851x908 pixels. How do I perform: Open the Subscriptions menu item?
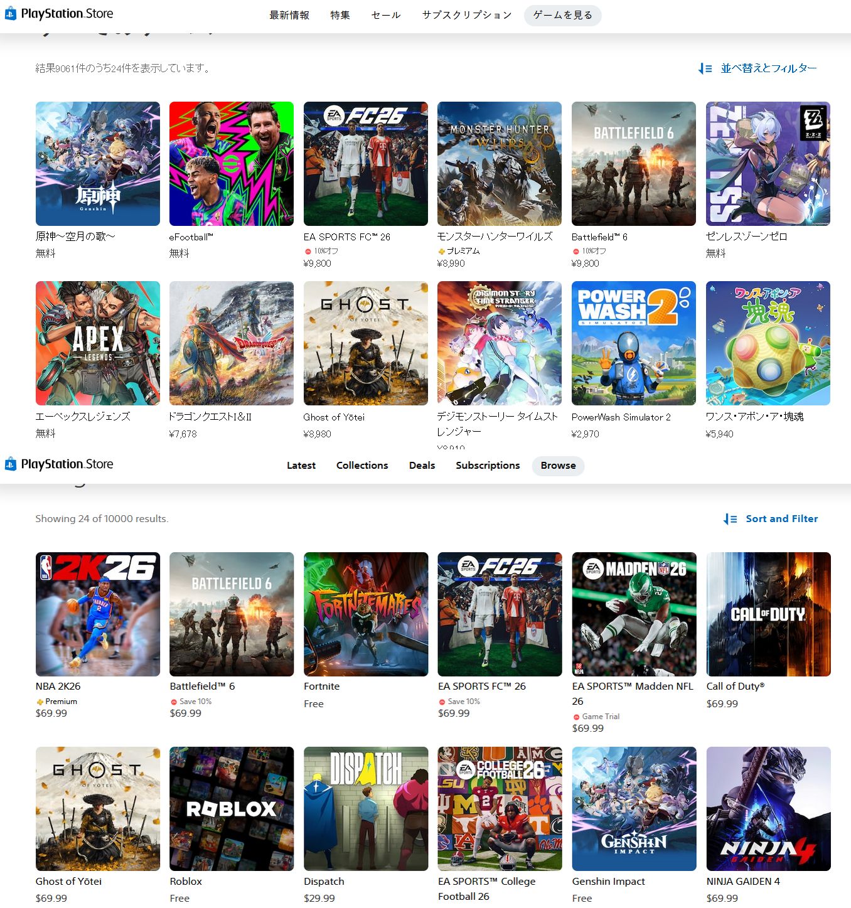point(488,466)
